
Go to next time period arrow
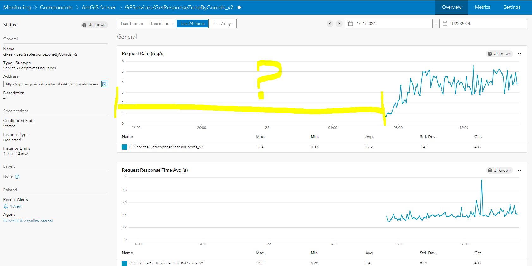tap(339, 24)
